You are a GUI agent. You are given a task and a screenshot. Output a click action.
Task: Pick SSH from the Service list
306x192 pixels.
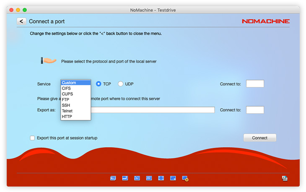pyautogui.click(x=66, y=105)
